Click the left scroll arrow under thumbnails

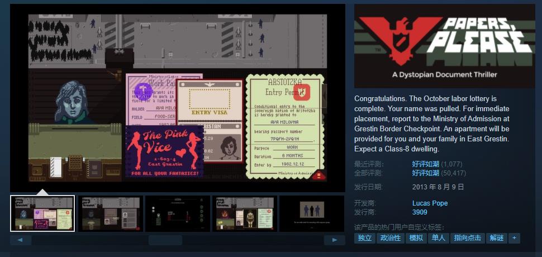(20, 240)
